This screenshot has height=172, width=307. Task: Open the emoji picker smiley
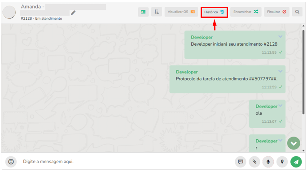point(11,162)
